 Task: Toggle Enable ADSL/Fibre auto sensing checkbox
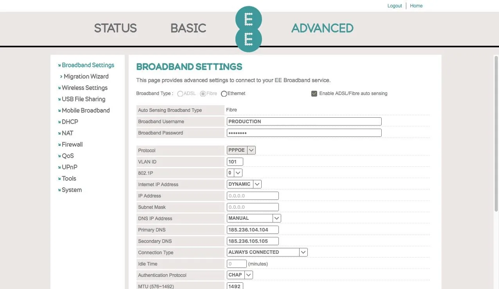[314, 93]
